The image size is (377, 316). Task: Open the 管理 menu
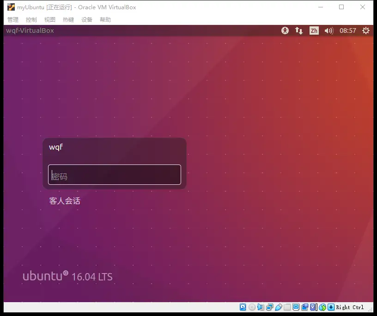tap(13, 19)
